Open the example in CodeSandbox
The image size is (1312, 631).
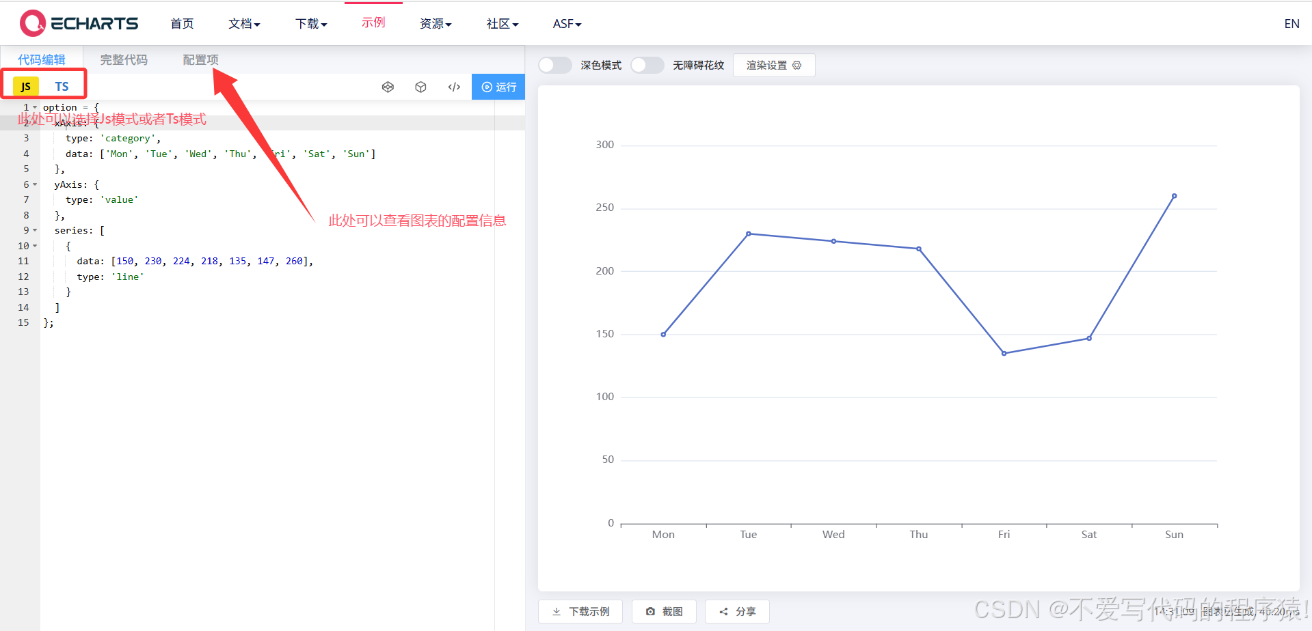[420, 87]
